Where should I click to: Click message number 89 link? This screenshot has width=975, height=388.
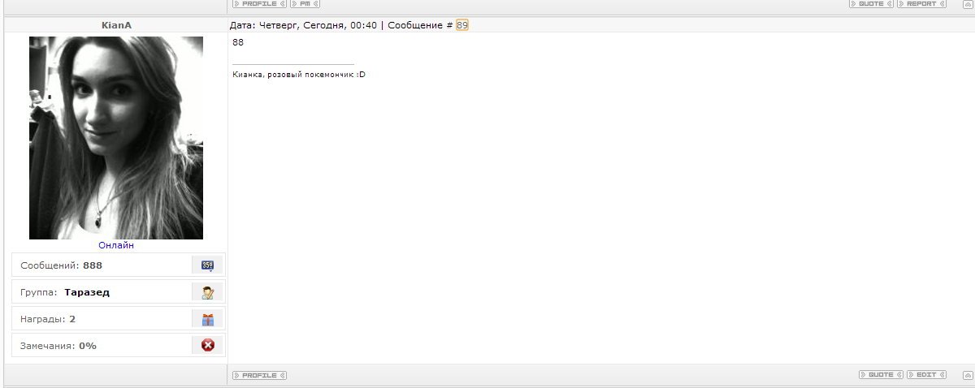462,25
